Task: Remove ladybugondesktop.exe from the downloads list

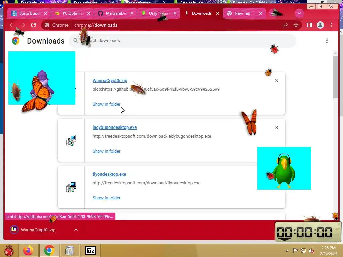Action: coord(276,127)
